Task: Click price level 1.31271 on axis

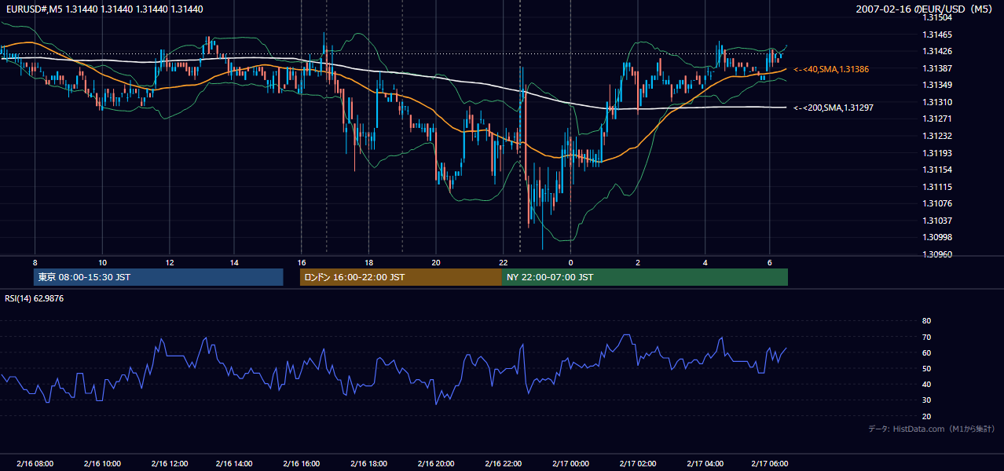Action: pos(936,119)
